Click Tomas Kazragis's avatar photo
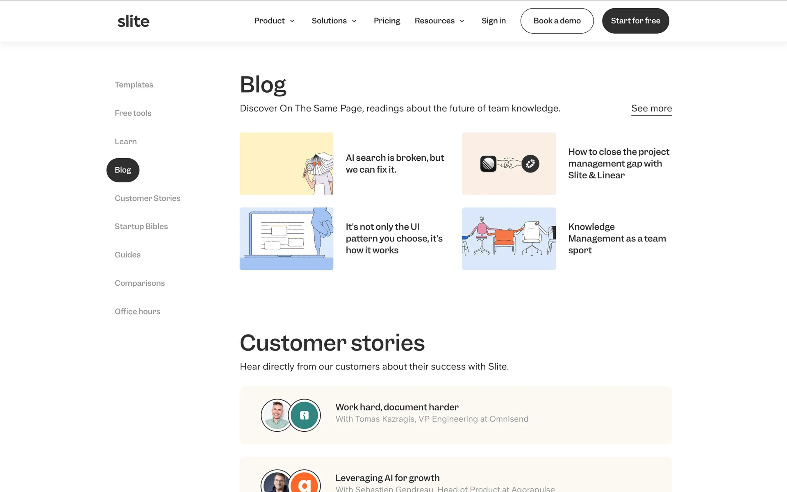 (x=275, y=415)
